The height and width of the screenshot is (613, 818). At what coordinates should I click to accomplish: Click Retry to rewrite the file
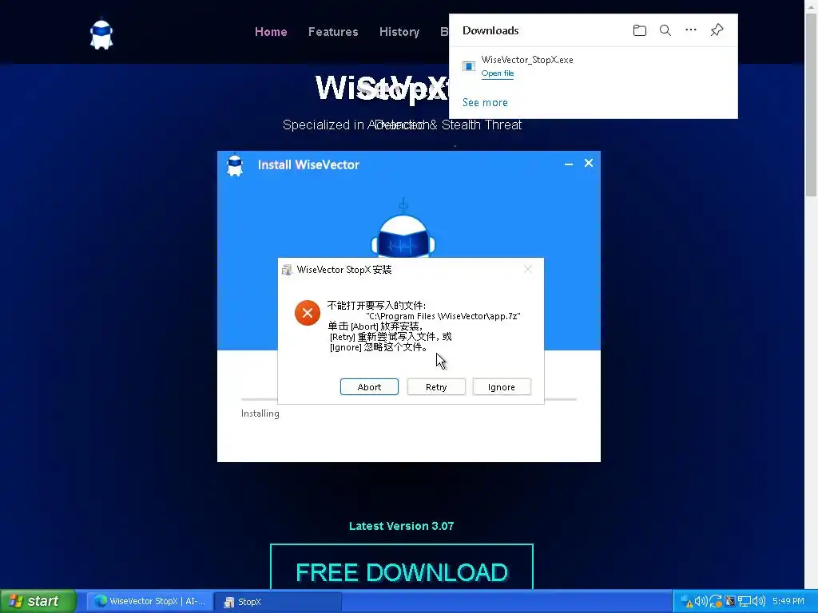(436, 387)
